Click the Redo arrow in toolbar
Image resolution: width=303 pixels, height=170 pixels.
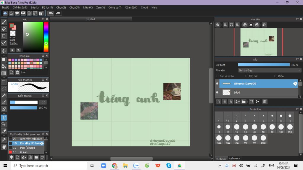58,13
